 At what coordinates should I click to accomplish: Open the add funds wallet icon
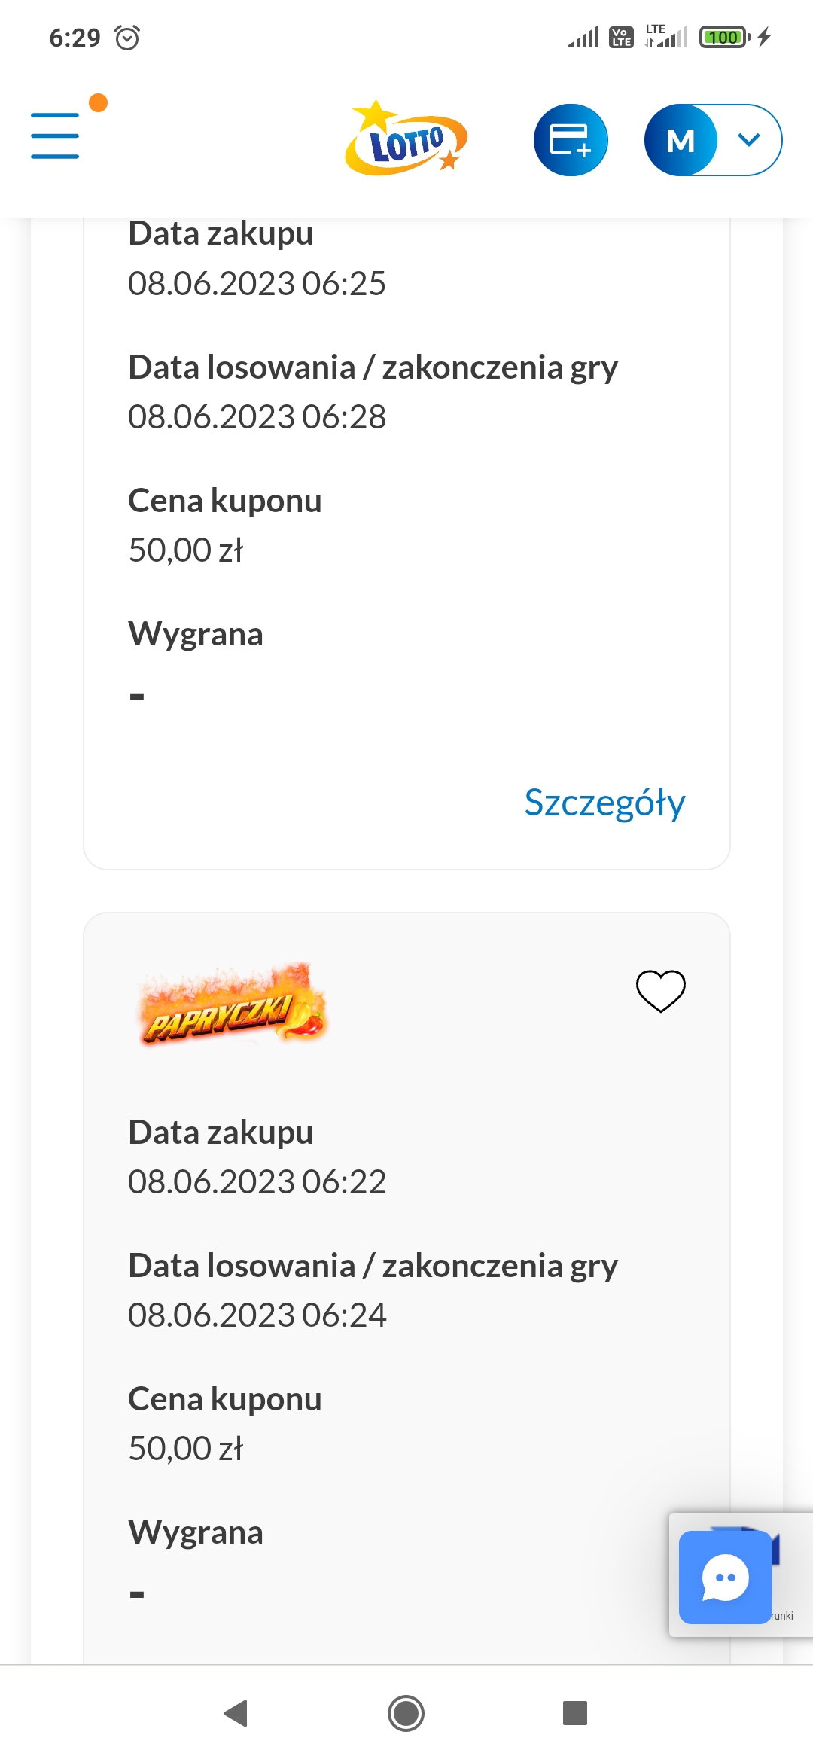pos(571,140)
